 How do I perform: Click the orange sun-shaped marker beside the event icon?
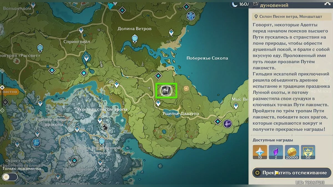[186, 89]
